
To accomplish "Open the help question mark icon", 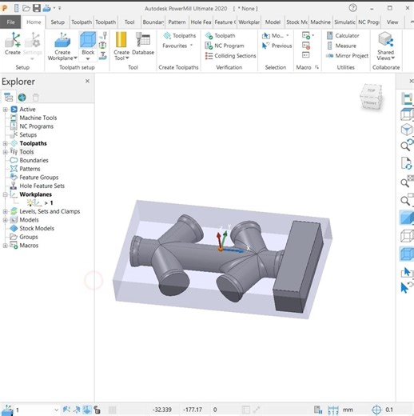I will coord(352,8).
